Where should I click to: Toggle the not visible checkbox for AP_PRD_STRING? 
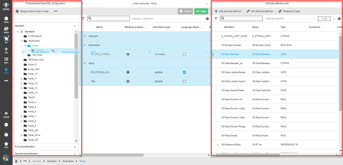tap(185, 54)
